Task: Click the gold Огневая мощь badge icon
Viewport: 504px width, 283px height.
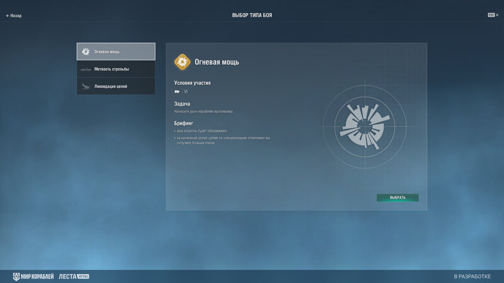Action: pos(182,62)
